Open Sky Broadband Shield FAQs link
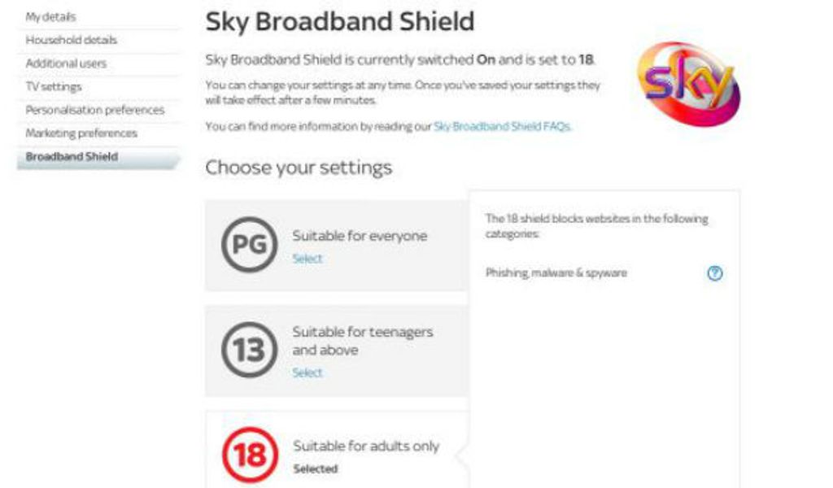The width and height of the screenshot is (833, 488). [502, 126]
